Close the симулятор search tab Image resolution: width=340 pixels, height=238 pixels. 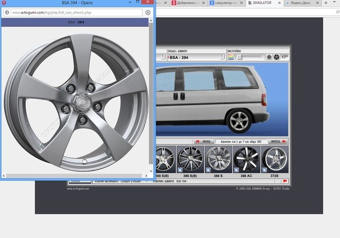pos(241,3)
